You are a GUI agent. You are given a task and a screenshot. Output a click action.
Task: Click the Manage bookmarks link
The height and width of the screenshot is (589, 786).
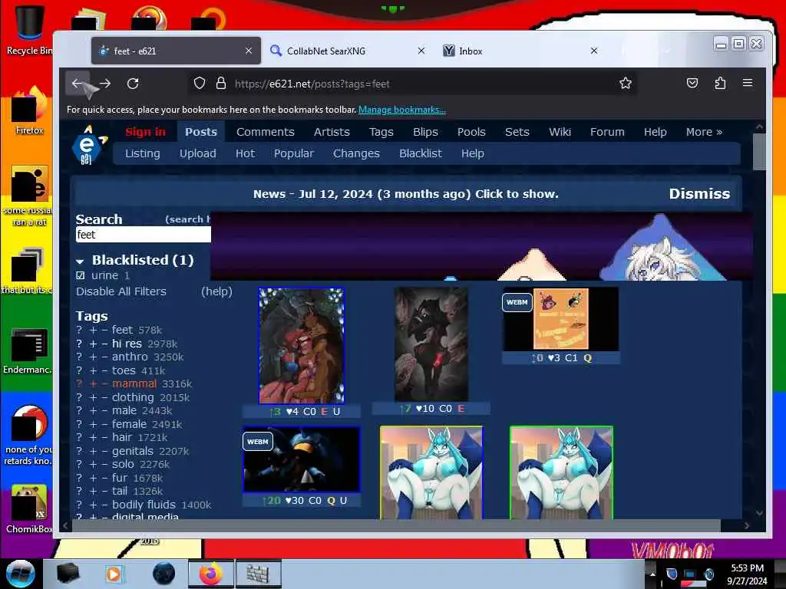pyautogui.click(x=401, y=109)
